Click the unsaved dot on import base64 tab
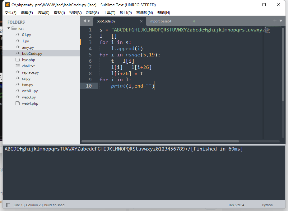Screen dimensions: 288x211 [194, 22]
